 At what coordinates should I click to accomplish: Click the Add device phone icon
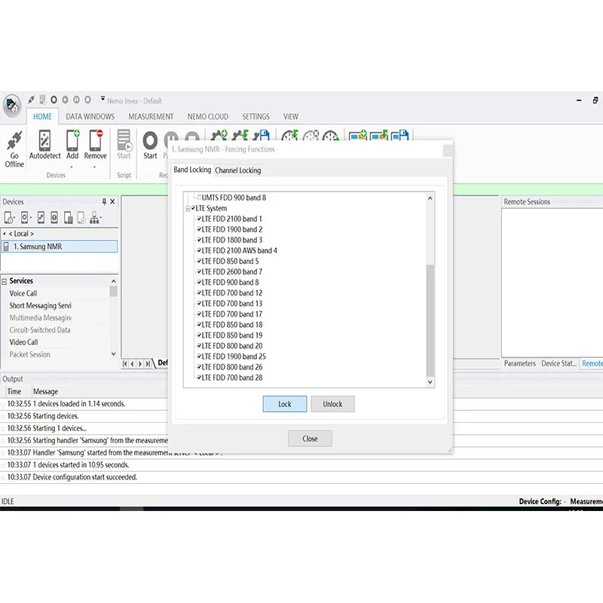pos(72,140)
